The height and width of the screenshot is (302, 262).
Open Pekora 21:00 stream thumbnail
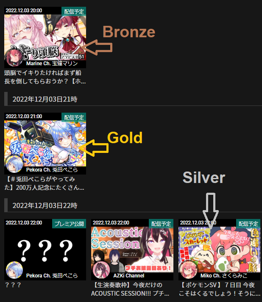coord(45,143)
